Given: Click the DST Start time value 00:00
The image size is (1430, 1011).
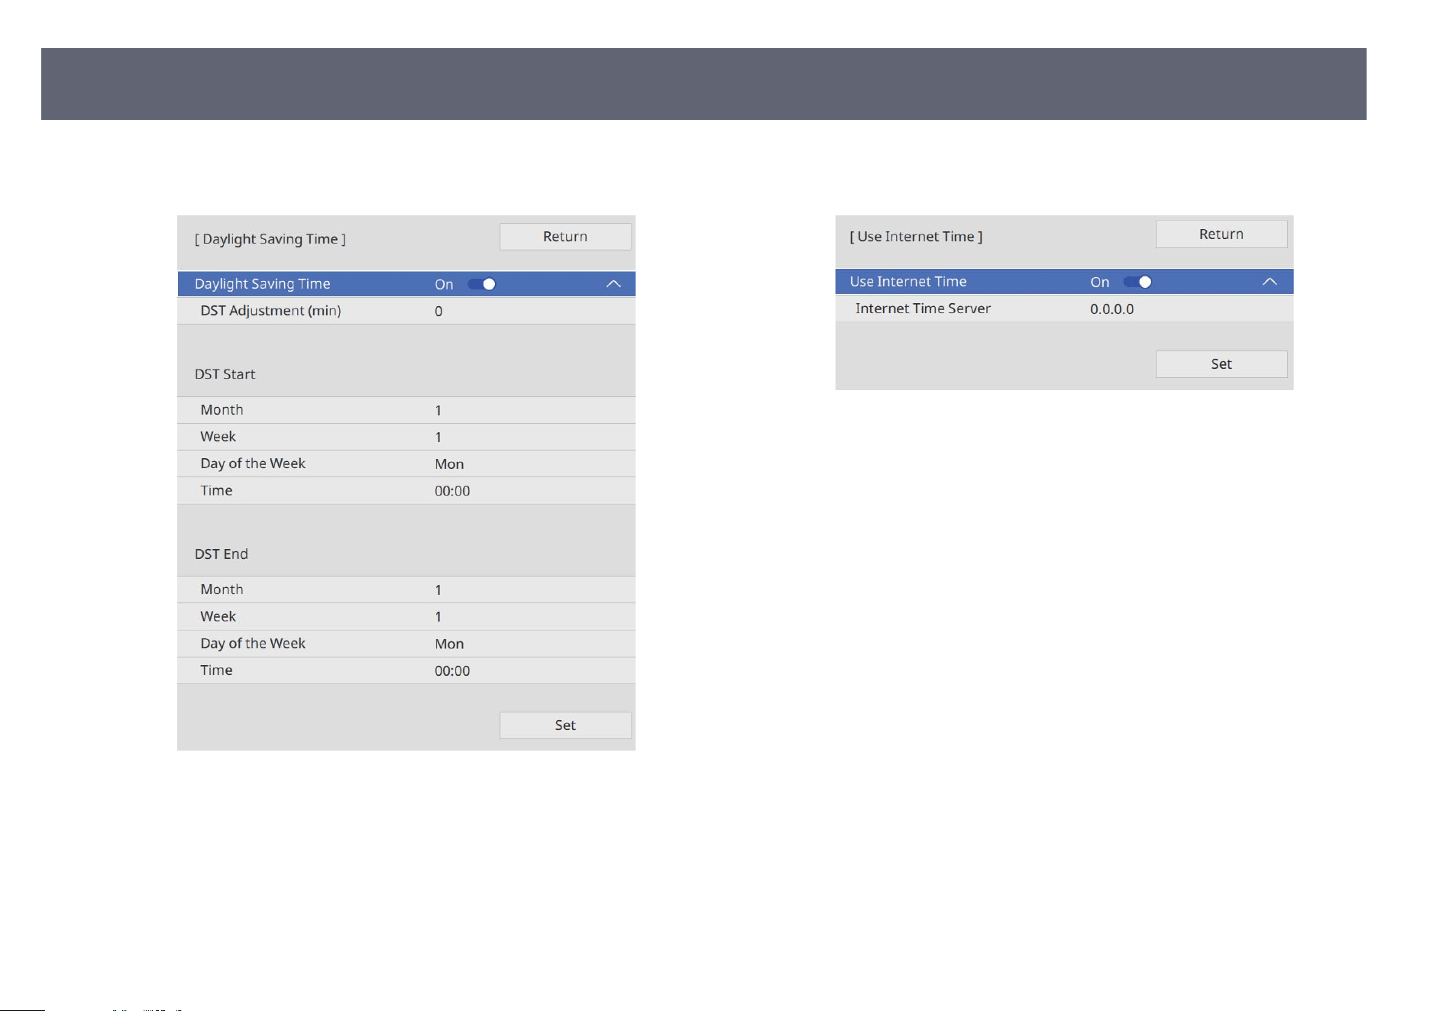Looking at the screenshot, I should (x=452, y=491).
